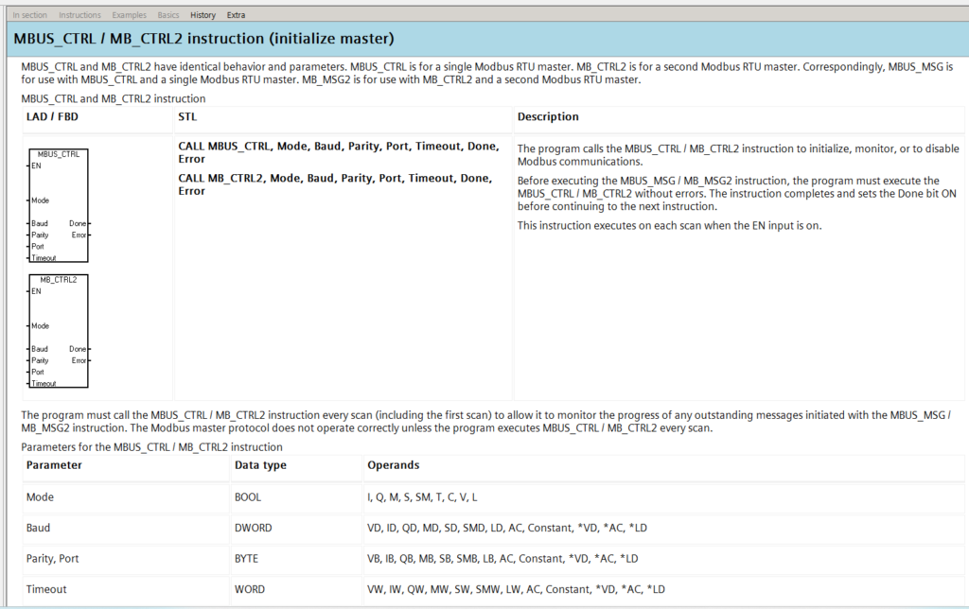Click the STL column header
The width and height of the screenshot is (969, 609).
187,117
